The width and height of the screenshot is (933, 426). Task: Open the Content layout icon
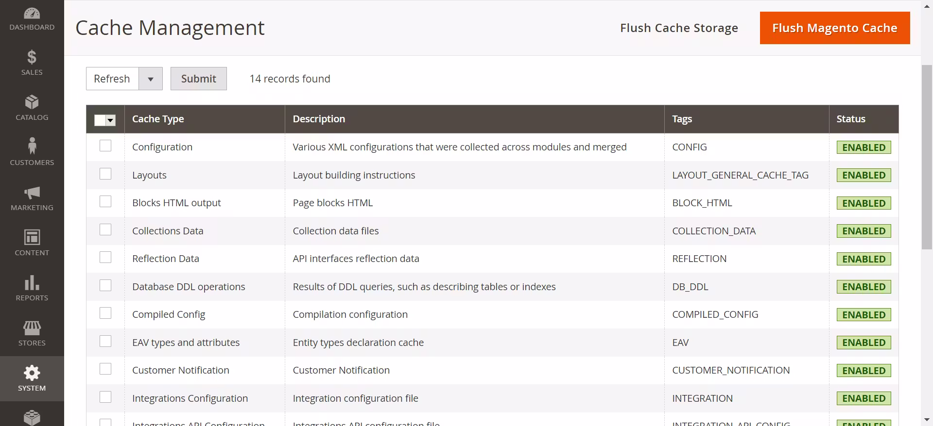(32, 237)
